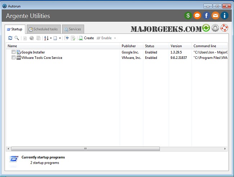Screen dimensions: 234x177
Task: Click the orange chat bubble icon
Action: [x=197, y=16]
